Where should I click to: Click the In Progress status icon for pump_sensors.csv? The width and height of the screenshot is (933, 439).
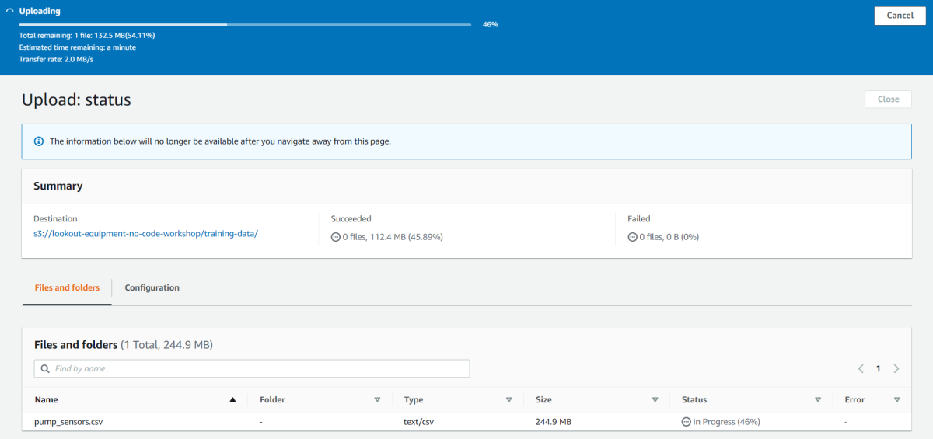tap(687, 422)
